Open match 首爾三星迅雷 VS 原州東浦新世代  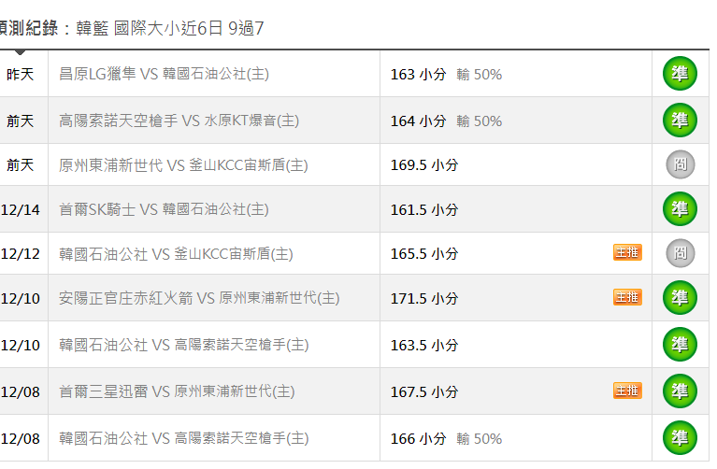[x=177, y=391]
